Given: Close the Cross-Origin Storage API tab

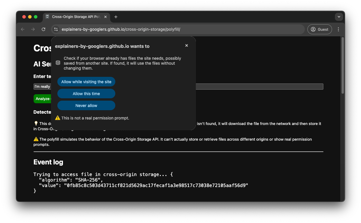Looking at the screenshot, I should tap(105, 17).
